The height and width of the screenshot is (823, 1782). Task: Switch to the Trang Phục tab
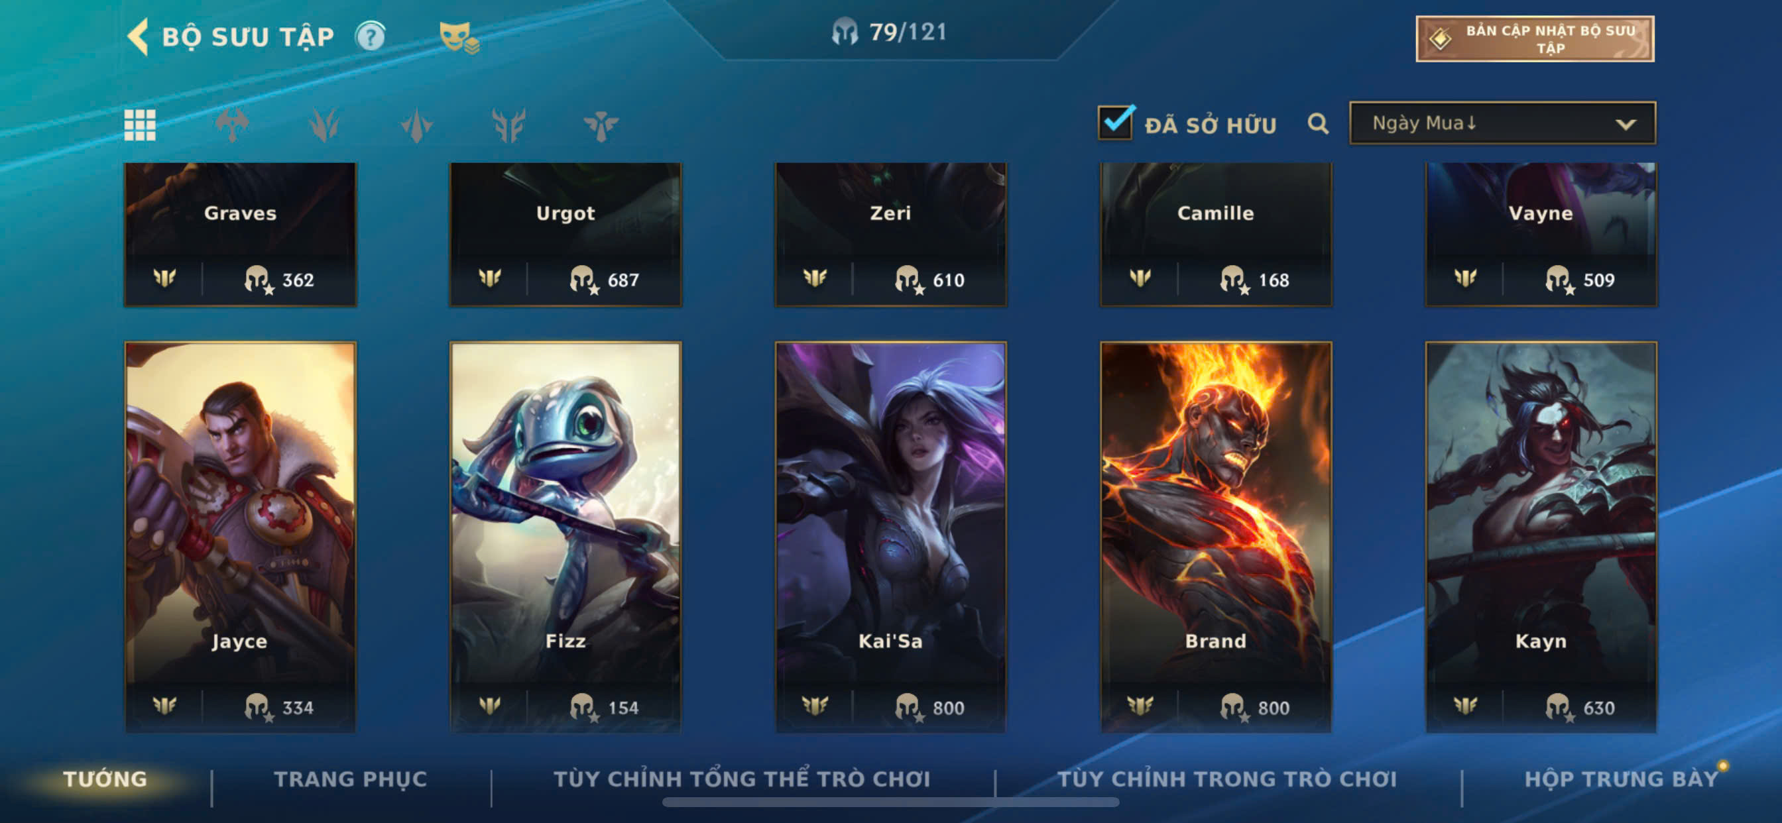coord(351,779)
